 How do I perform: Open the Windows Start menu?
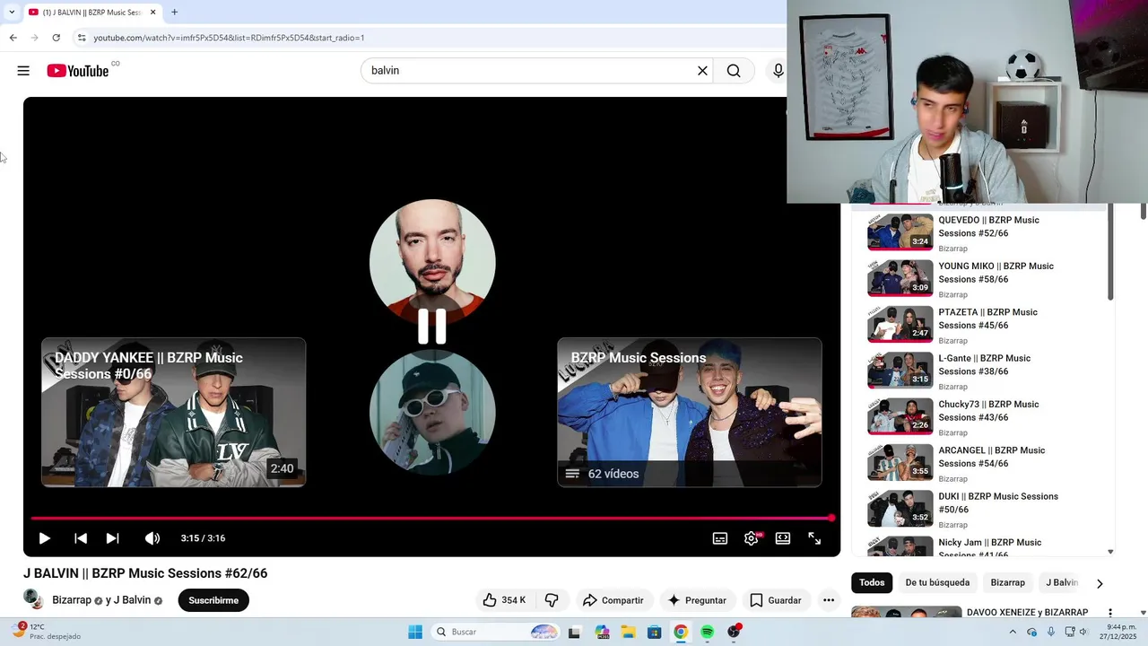(x=415, y=632)
